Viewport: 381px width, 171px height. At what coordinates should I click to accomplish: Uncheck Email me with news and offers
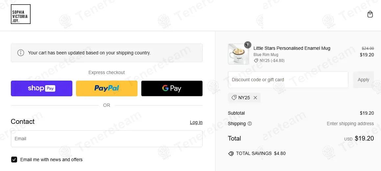point(14,160)
